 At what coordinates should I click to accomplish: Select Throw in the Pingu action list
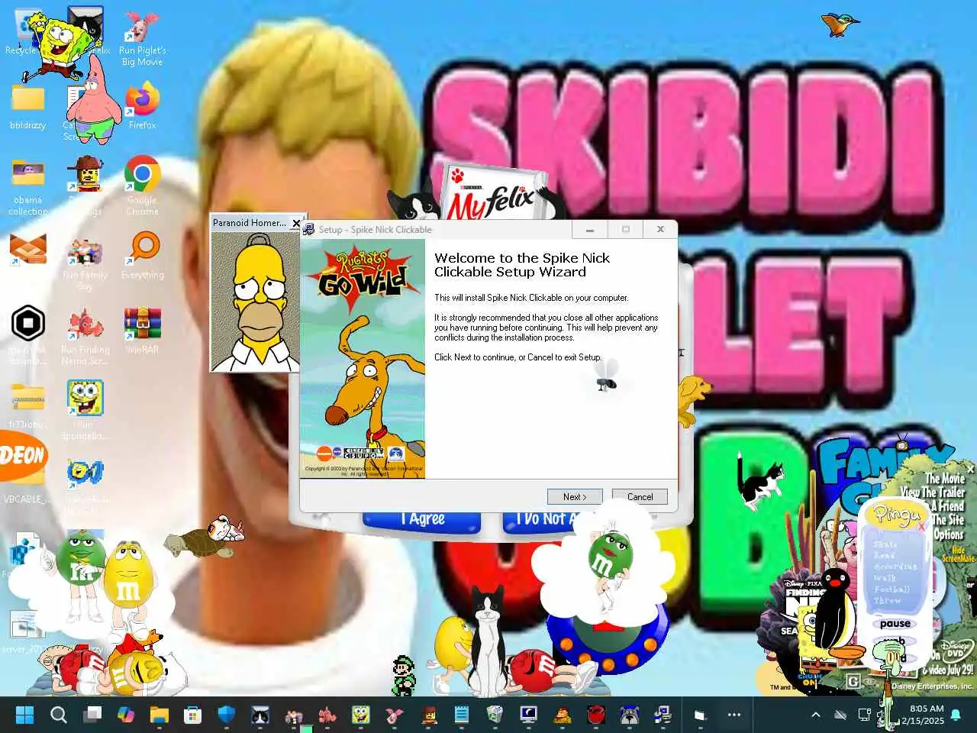887,601
